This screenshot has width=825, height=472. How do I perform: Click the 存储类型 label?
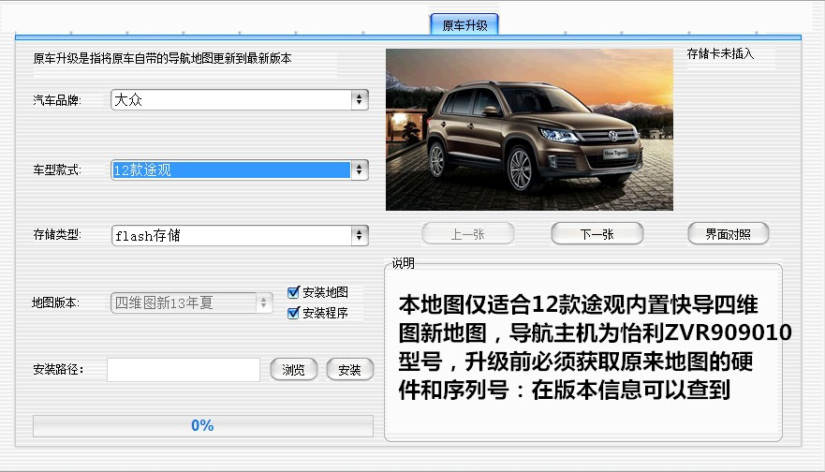[57, 235]
